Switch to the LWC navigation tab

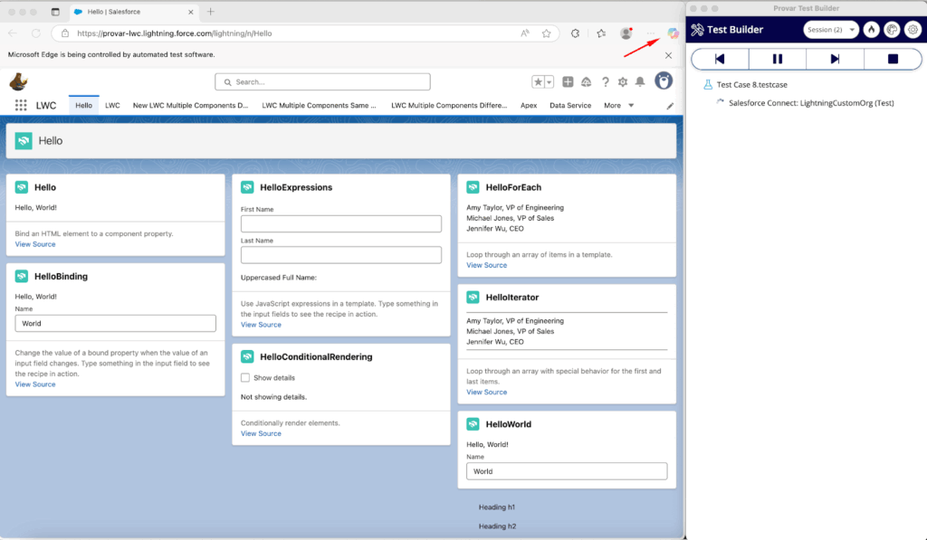112,105
